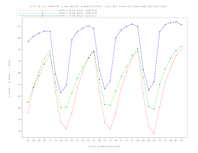Click x-axis tick label 81
The height and width of the screenshot is (153, 198).
pos(176,140)
